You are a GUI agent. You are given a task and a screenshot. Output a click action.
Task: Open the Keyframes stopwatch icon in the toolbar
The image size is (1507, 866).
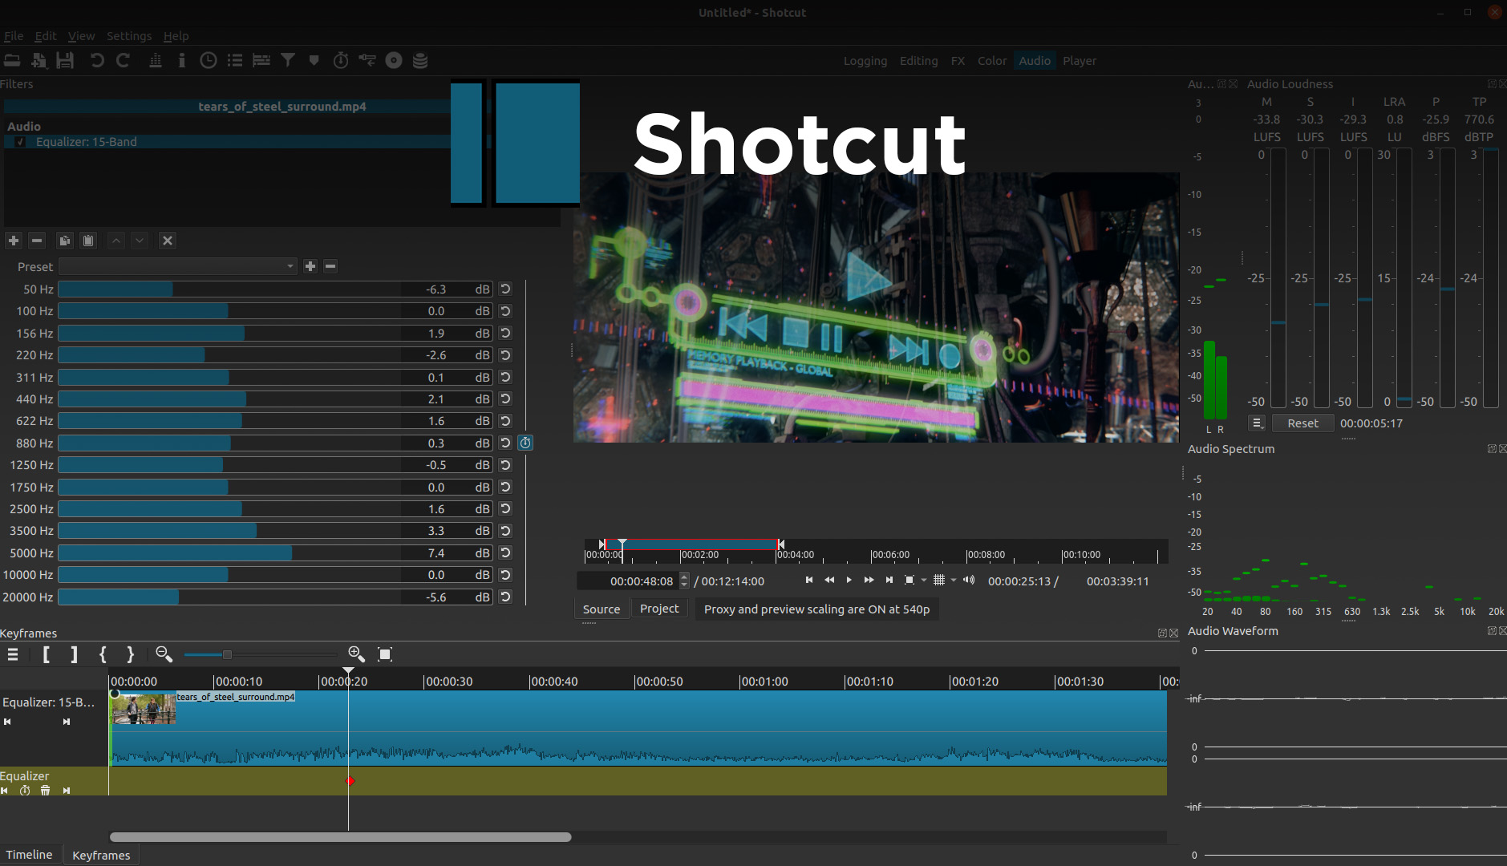point(341,60)
